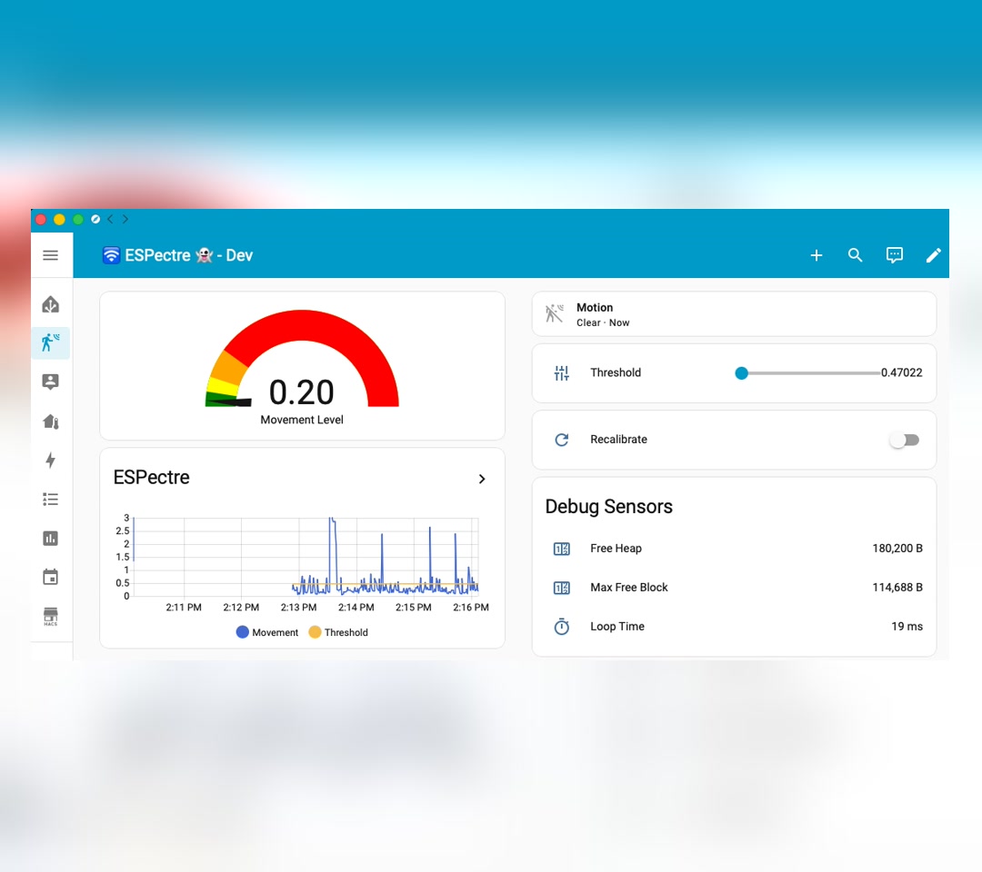982x872 pixels.
Task: Click the Loop Time stopwatch icon
Action: coord(562,626)
